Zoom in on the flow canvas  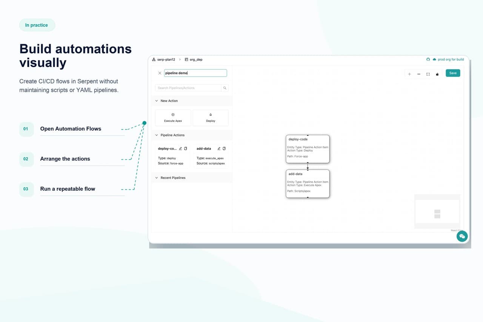tap(409, 74)
